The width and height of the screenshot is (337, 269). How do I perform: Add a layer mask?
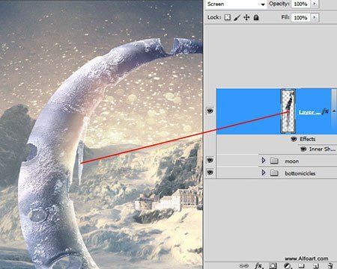(273, 266)
